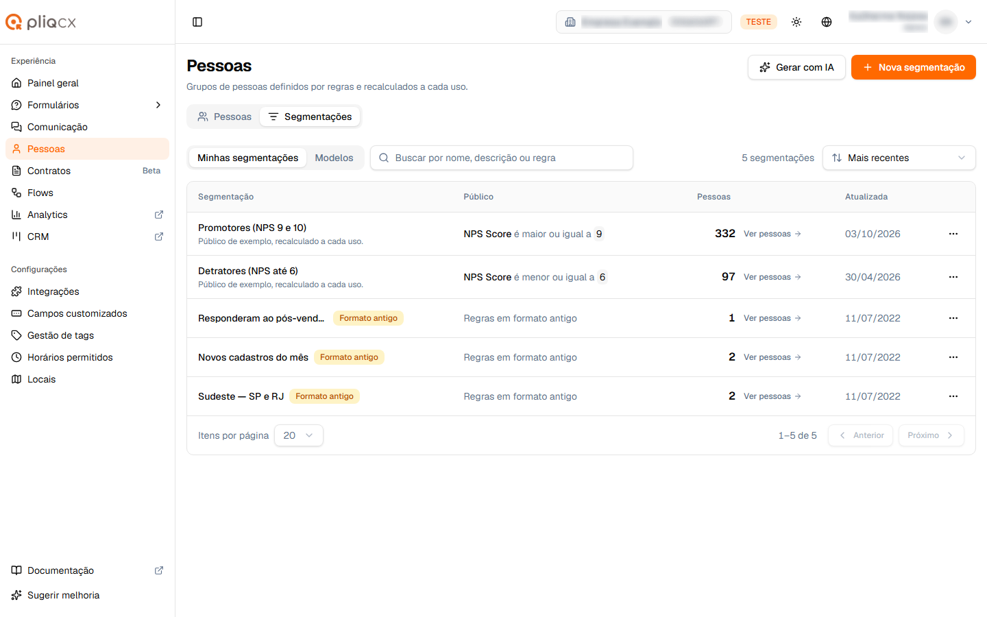Expand the Formulários submenu chevron
Screen dimensions: 987x617
pos(158,105)
